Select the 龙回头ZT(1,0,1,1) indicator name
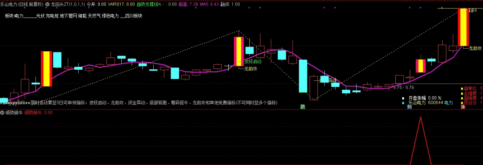The width and height of the screenshot is (483, 165). (x=68, y=4)
